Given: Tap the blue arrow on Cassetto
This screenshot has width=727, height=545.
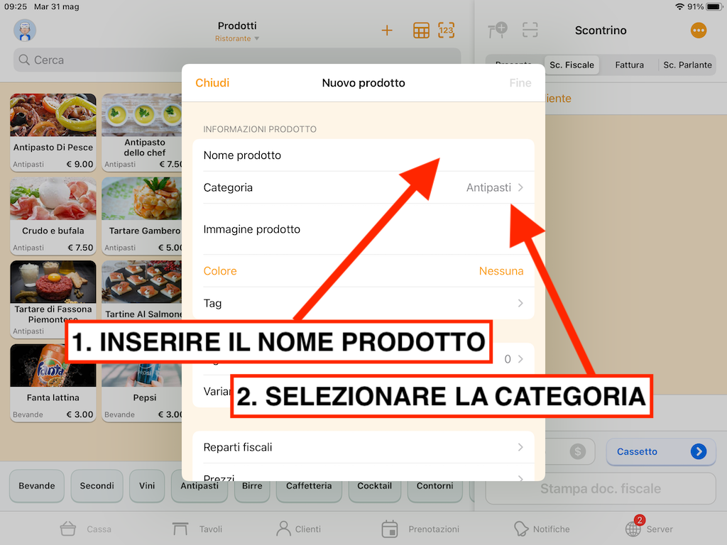Looking at the screenshot, I should coord(699,451).
